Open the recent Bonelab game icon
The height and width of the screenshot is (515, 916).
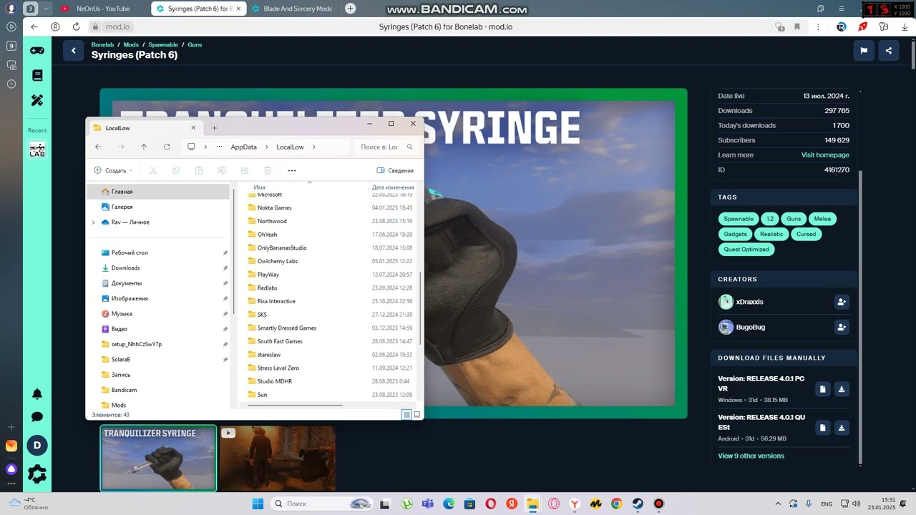[x=37, y=149]
